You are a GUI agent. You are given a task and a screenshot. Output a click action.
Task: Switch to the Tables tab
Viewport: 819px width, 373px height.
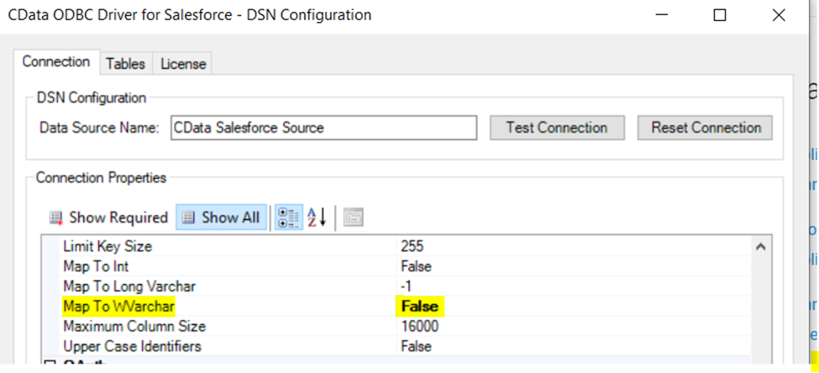[125, 63]
